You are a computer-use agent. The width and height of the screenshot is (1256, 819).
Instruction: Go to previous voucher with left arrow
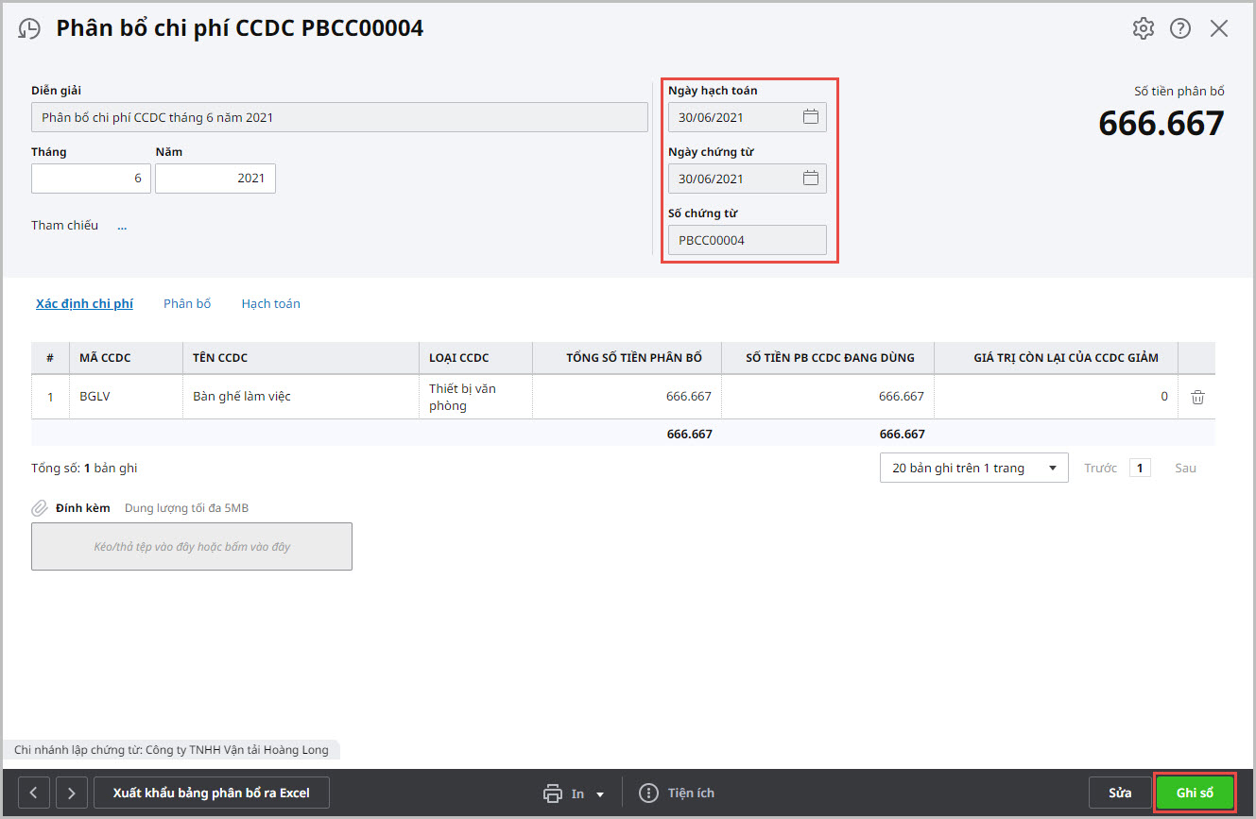[34, 793]
